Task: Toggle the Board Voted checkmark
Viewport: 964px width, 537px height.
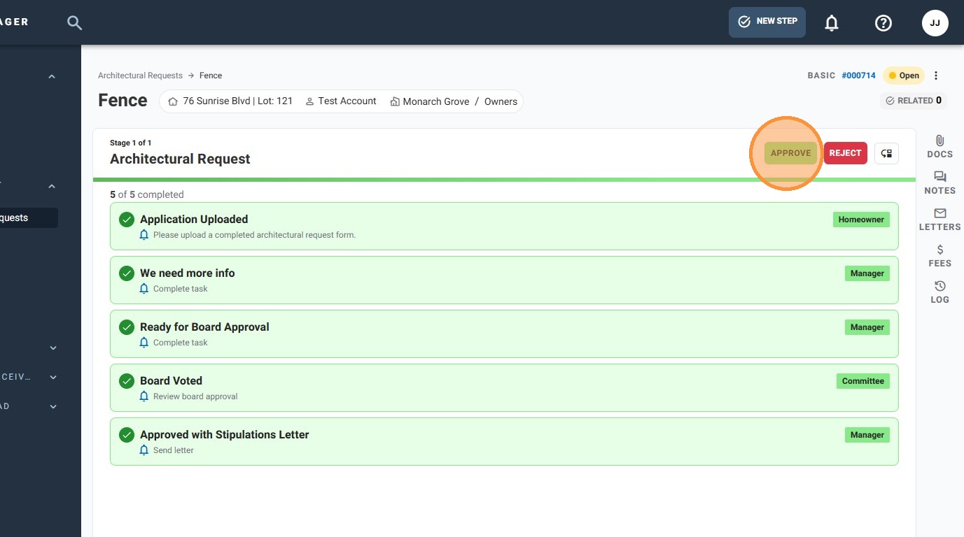Action: pyautogui.click(x=127, y=381)
